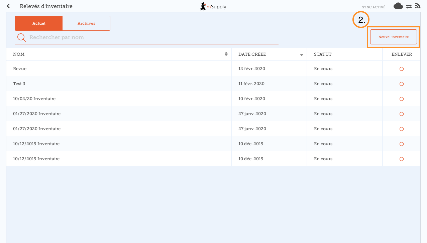The height and width of the screenshot is (243, 427).
Task: Open the Revue inventory row
Action: pos(20,69)
